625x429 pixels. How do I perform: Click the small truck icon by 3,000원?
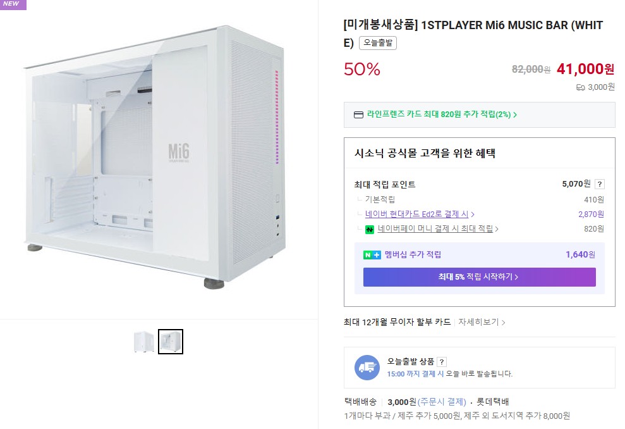[x=580, y=87]
